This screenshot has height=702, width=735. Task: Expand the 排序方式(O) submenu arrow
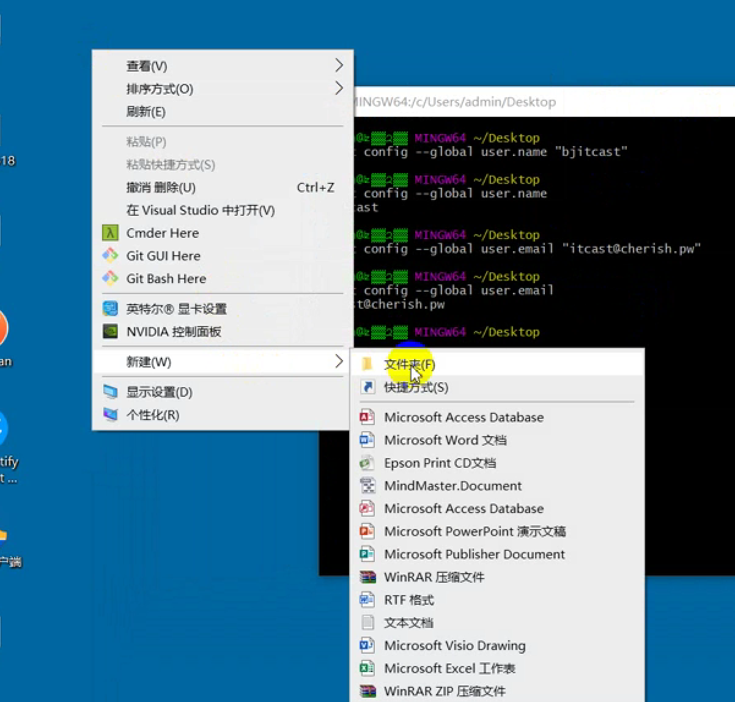[x=339, y=89]
